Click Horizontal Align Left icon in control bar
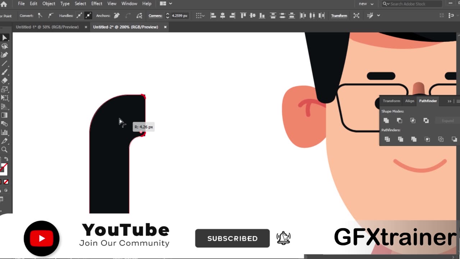The width and height of the screenshot is (460, 259). click(213, 15)
